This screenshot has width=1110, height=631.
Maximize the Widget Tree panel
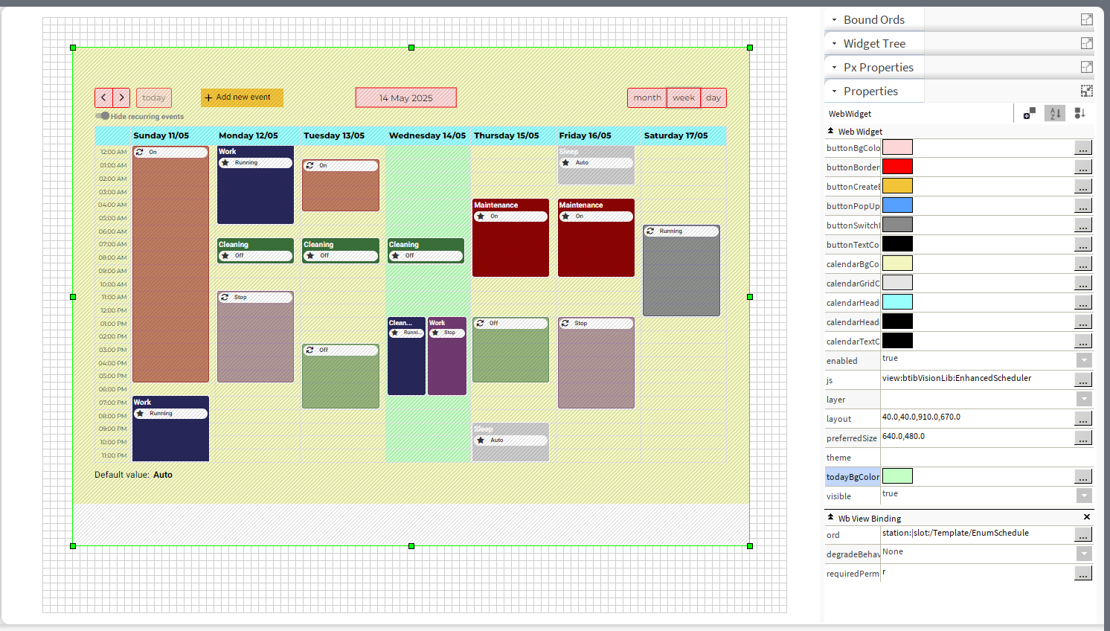(x=1086, y=43)
